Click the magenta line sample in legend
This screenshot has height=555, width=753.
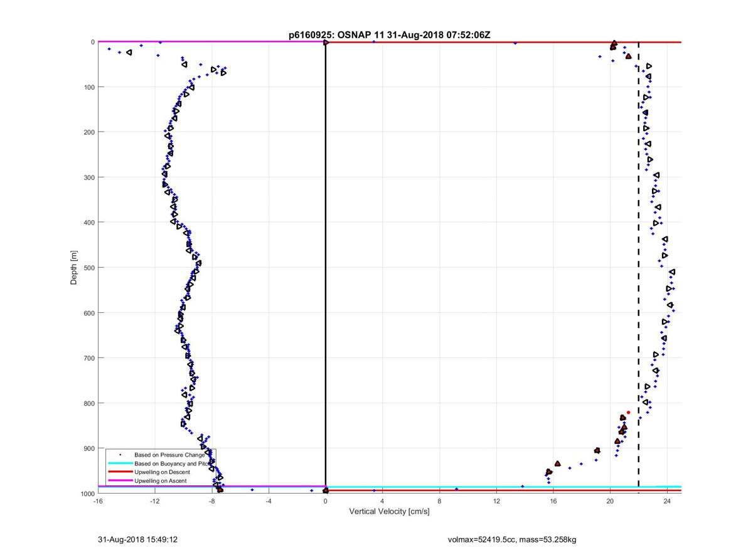120,481
